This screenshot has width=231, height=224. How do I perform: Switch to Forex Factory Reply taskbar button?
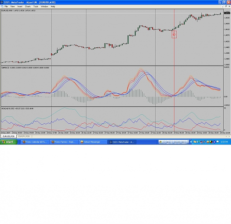click(x=64, y=142)
